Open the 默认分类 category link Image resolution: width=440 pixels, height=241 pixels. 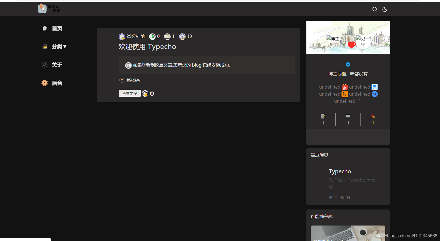click(x=133, y=80)
